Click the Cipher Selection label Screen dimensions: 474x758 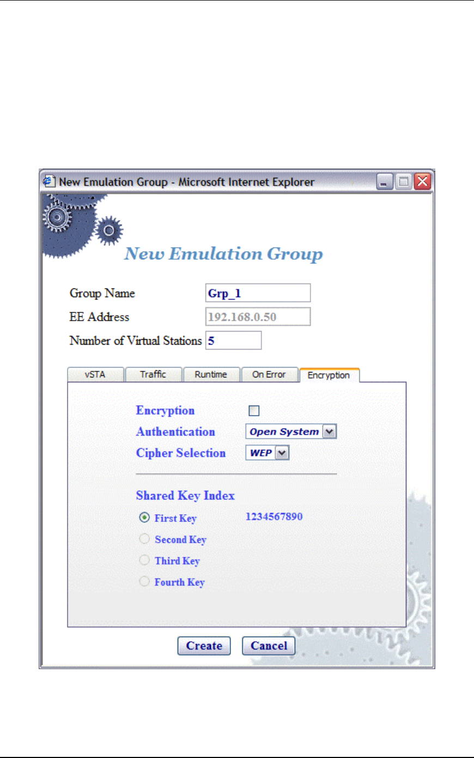click(181, 453)
